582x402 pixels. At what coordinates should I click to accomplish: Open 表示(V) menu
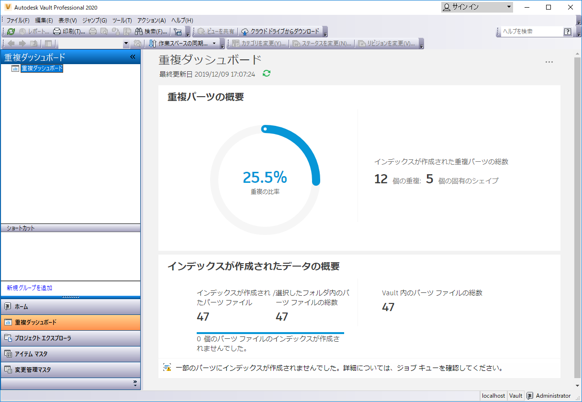67,21
